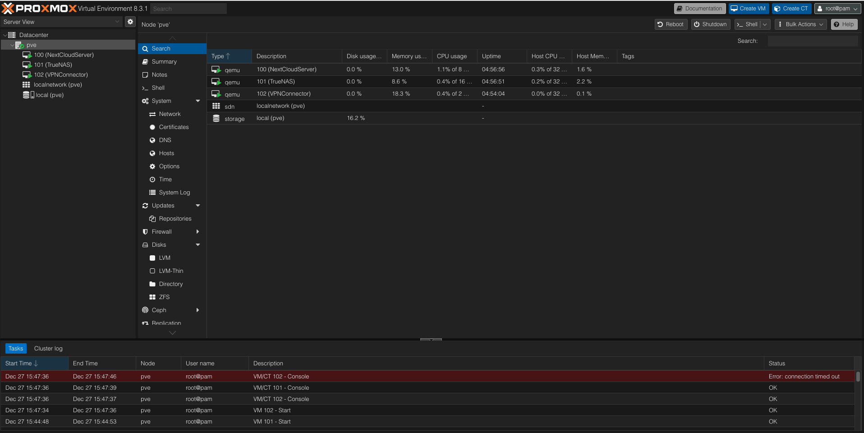Click the task log vertical scrollbar thumb

pyautogui.click(x=858, y=377)
